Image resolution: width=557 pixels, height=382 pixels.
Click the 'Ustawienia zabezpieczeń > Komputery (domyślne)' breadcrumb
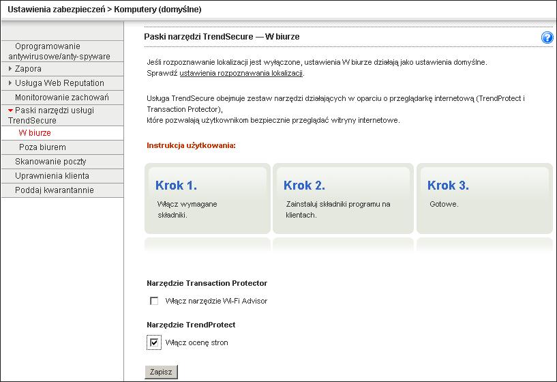104,10
